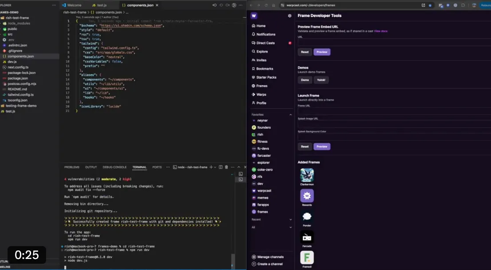Open Direct Casts in sidebar
The height and width of the screenshot is (270, 491).
click(263, 43)
